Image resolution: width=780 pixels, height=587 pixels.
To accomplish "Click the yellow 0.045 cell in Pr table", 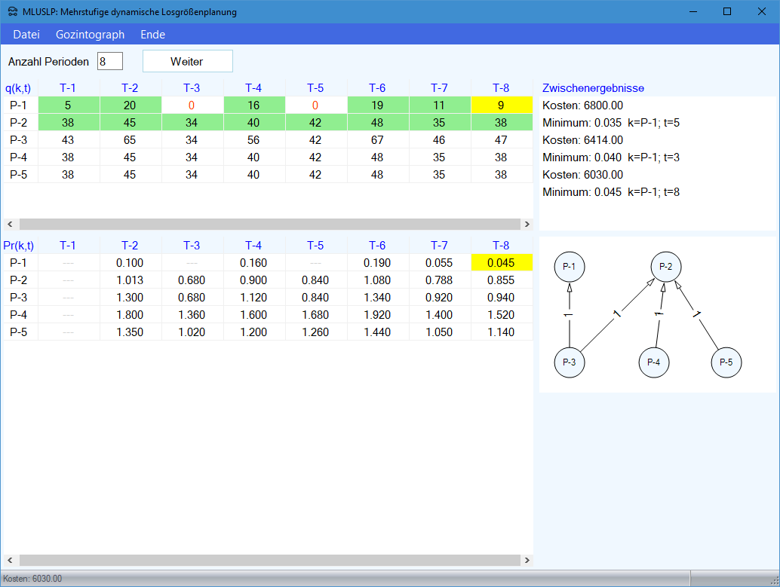I will (x=501, y=263).
